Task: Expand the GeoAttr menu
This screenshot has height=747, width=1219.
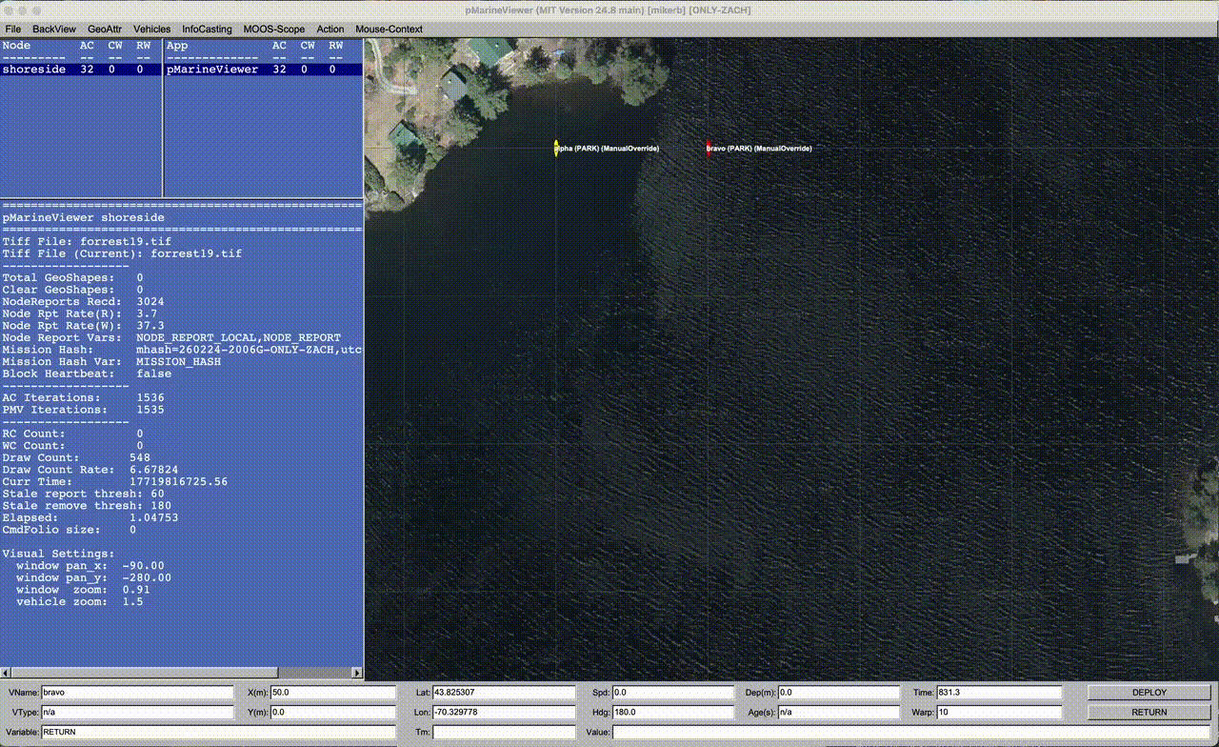Action: pyautogui.click(x=105, y=30)
